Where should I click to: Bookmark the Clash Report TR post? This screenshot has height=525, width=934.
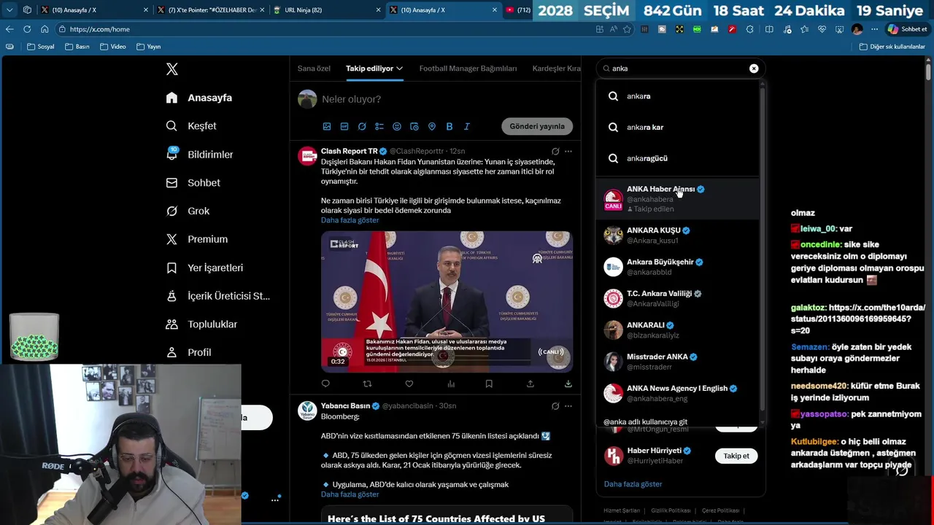489,384
